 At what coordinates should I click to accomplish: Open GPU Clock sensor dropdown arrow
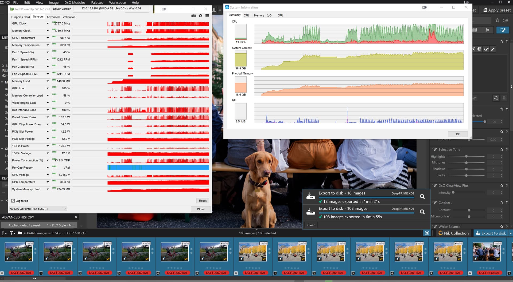48,23
